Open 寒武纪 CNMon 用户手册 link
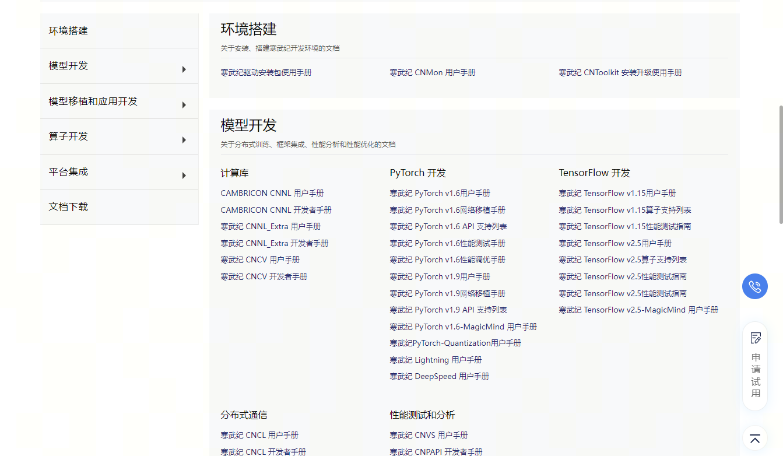Image resolution: width=783 pixels, height=456 pixels. [432, 73]
